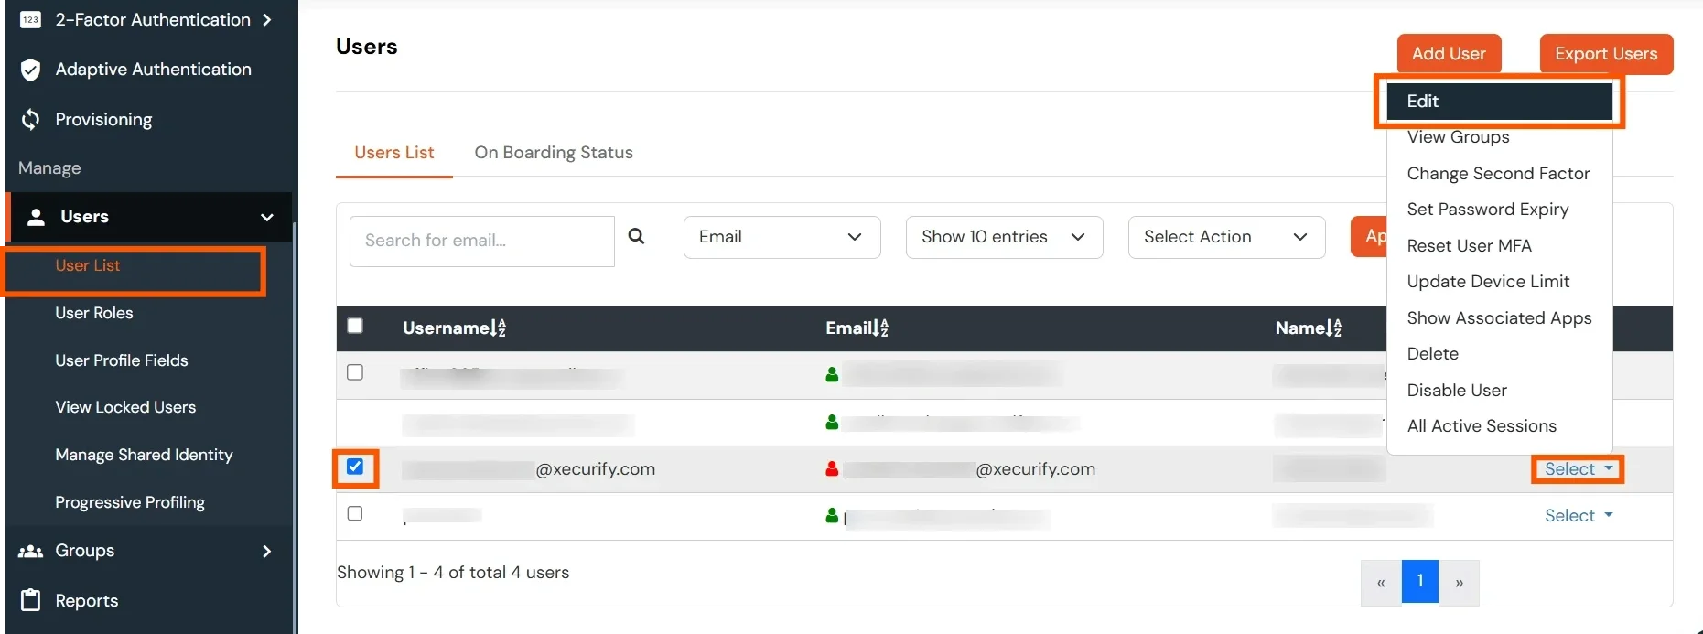Select Change Second Factor menu option
The height and width of the screenshot is (634, 1703).
pyautogui.click(x=1499, y=173)
